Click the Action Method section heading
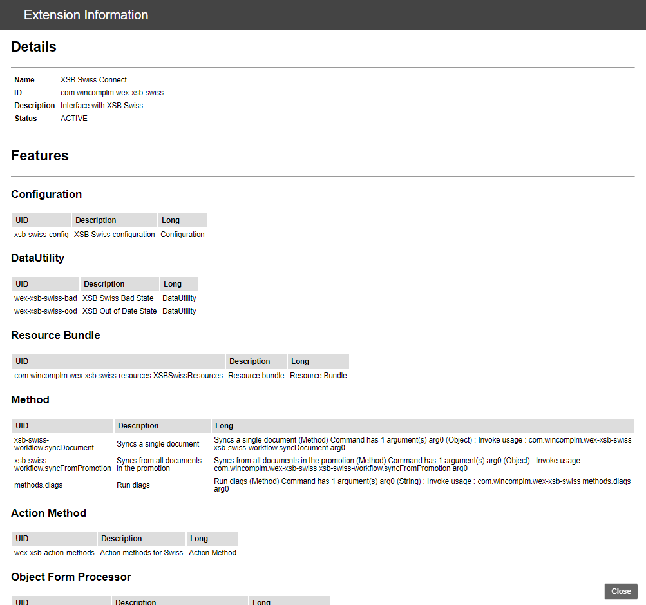 tap(49, 513)
